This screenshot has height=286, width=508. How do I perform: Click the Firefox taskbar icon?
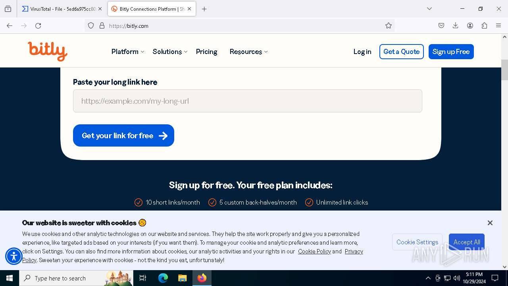[x=202, y=278]
